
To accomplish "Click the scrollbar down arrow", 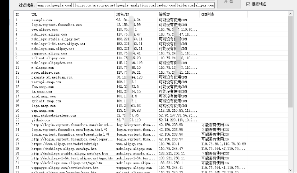I will point(290,170).
